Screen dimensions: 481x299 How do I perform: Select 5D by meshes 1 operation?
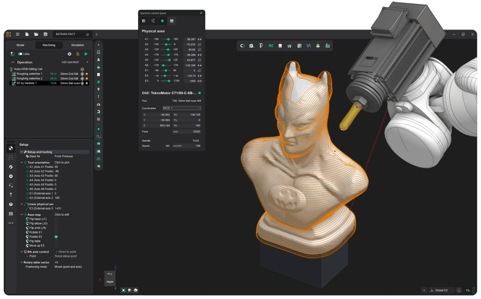(x=49, y=83)
